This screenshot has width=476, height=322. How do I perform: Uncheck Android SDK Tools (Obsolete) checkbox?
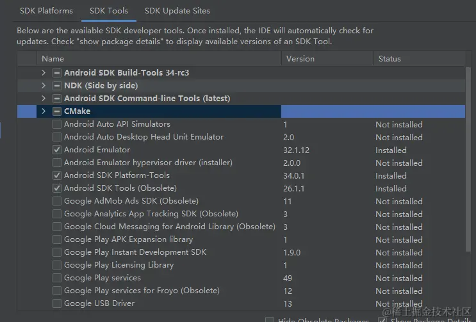pos(57,188)
